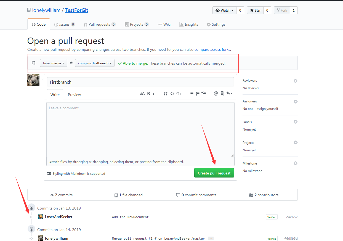
Task: Mention a user with the @ icon
Action: point(216,94)
